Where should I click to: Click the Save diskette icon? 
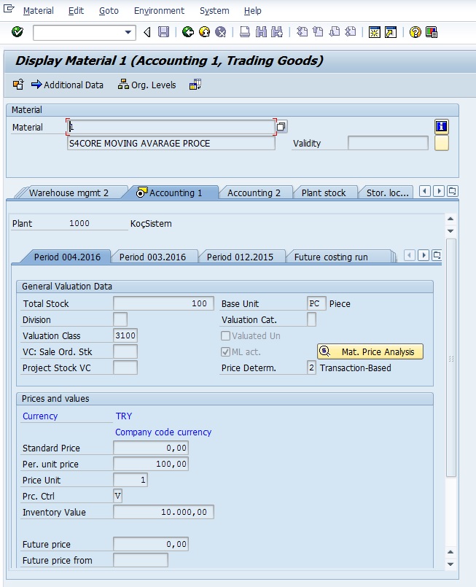(x=164, y=32)
